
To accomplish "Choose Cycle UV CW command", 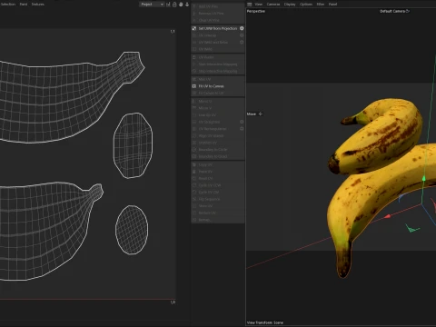I will point(218,193).
